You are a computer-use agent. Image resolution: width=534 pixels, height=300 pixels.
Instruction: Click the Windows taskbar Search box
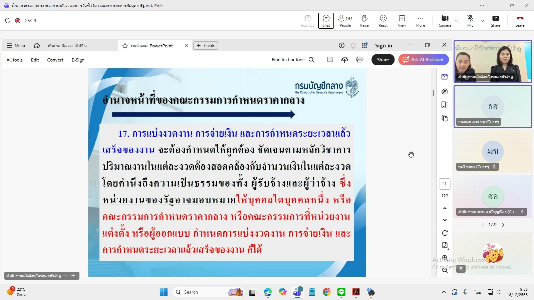click(x=204, y=292)
